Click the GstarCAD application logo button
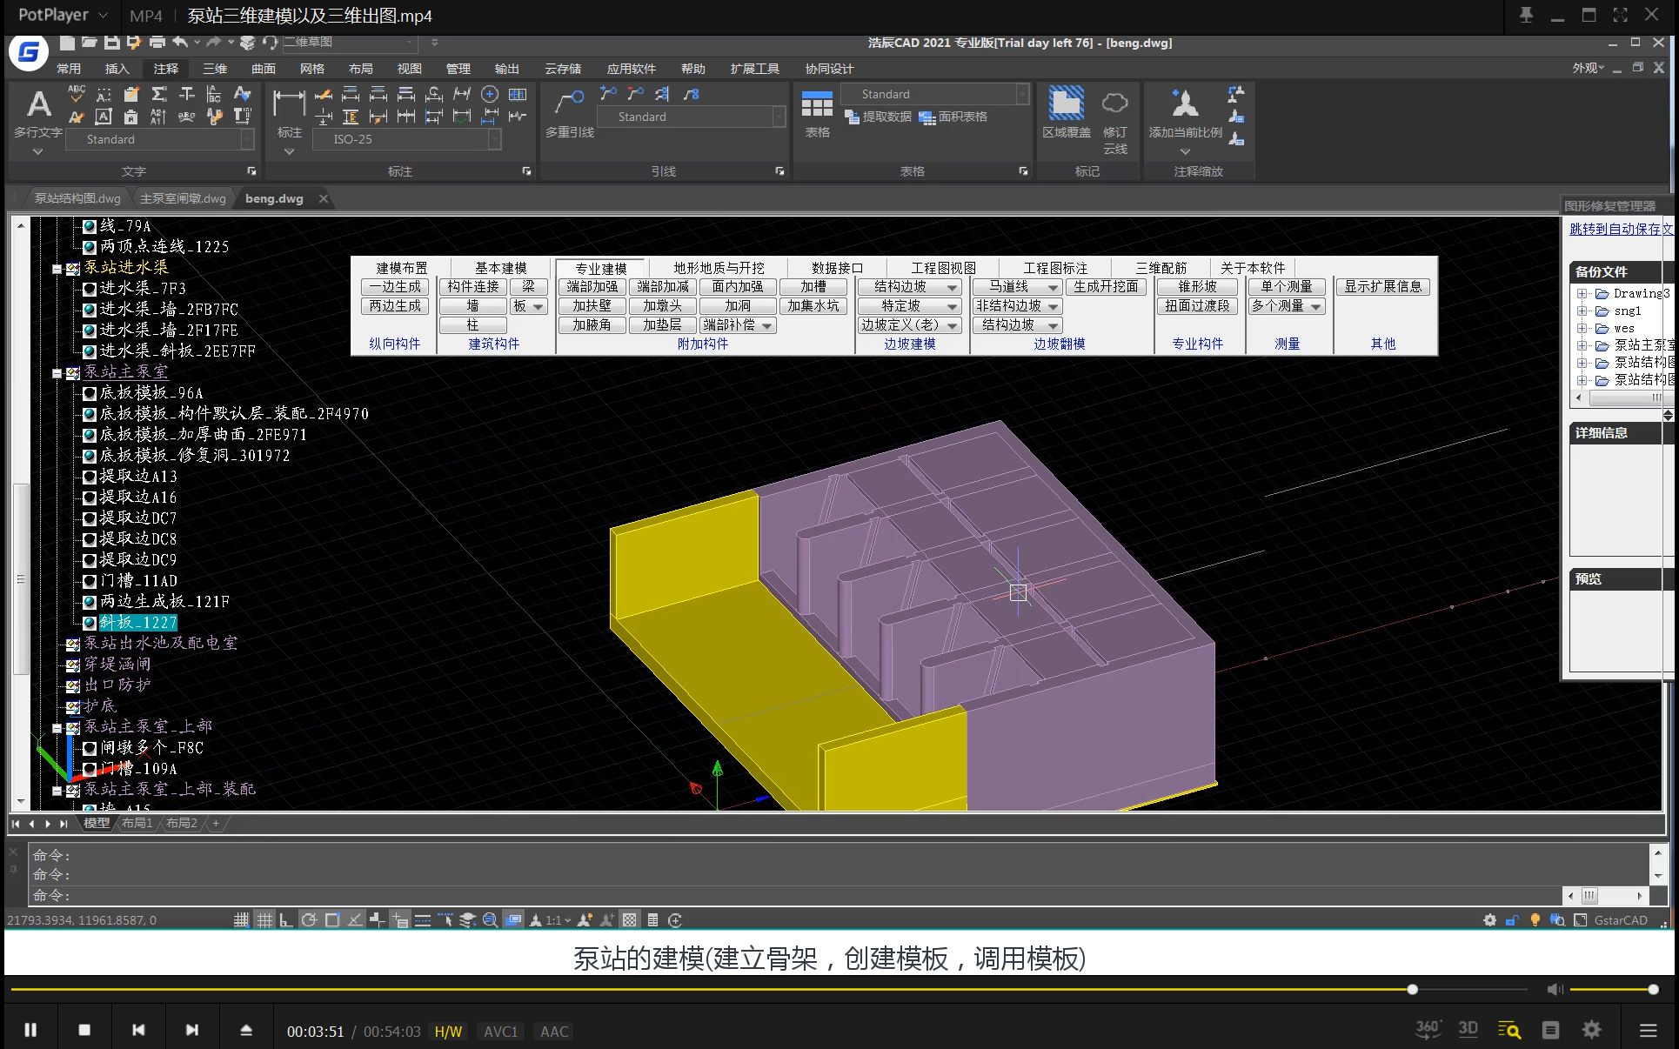Viewport: 1679px width, 1049px height. 29,52
